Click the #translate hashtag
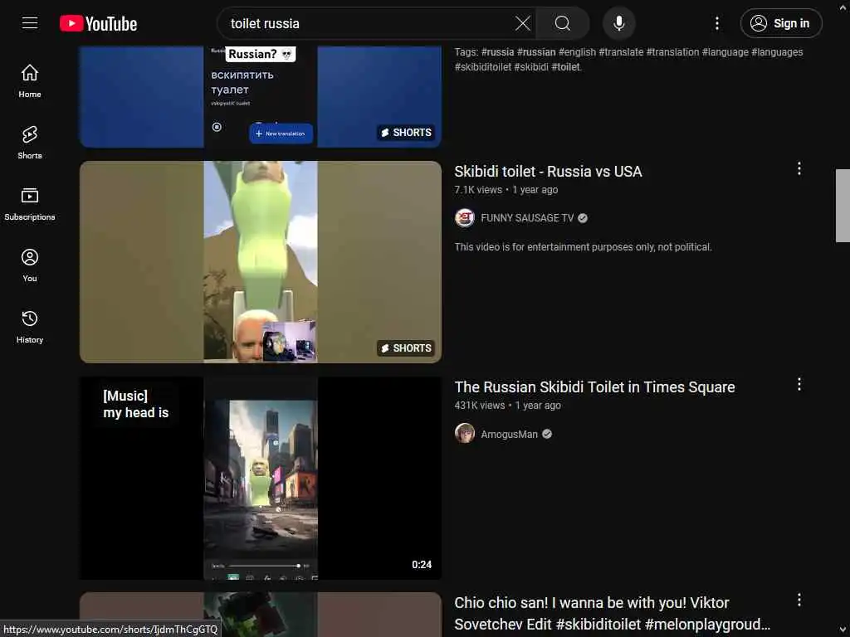 point(621,52)
